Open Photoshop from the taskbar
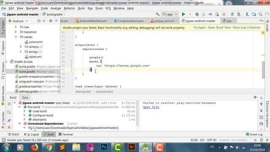This screenshot has width=270, height=152. (x=104, y=147)
